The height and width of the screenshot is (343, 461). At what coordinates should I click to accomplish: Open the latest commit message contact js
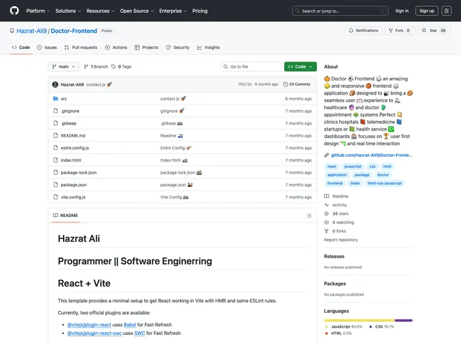tap(96, 84)
